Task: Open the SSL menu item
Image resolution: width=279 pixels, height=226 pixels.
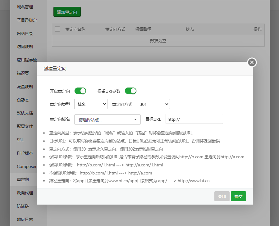Action: (x=20, y=140)
